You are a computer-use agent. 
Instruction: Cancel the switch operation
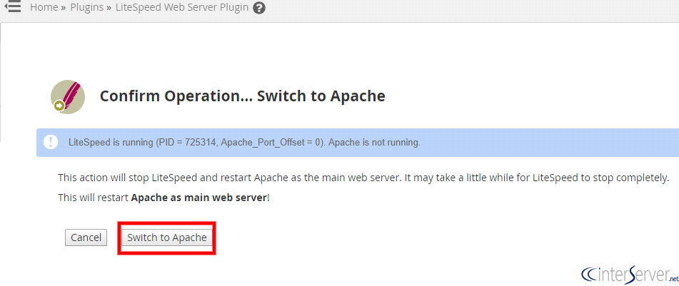point(86,238)
